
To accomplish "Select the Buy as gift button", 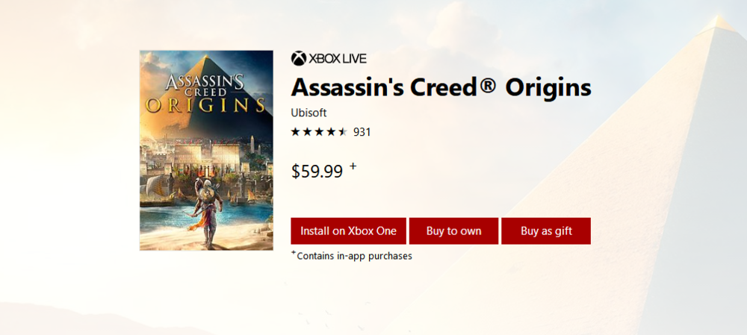I will [546, 231].
